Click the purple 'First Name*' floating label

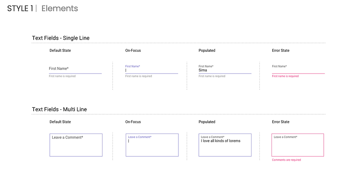coord(133,66)
